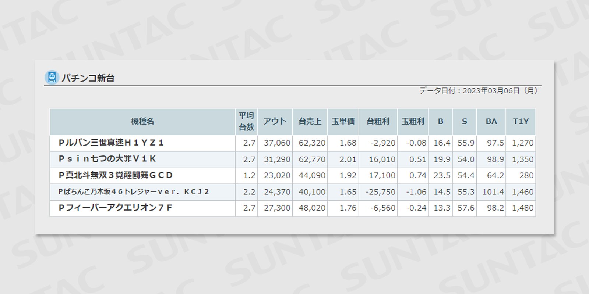Select machine name Pフィーバーアクエリオン7F
589x294 pixels.
tap(115, 208)
